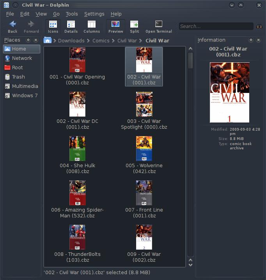The height and width of the screenshot is (280, 266).
Task: Click the round on-all-desktops titlebar button
Action: click(16, 5)
